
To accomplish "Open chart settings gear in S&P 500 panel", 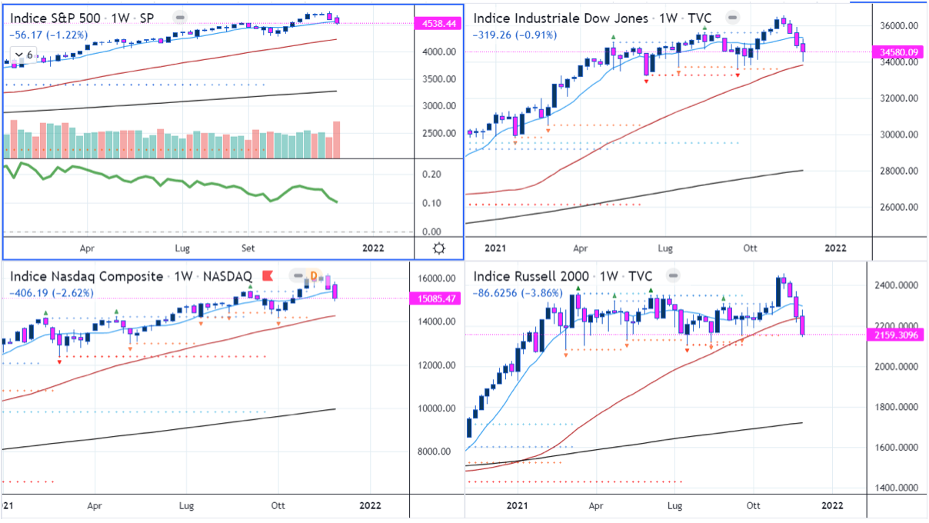I will 439,248.
